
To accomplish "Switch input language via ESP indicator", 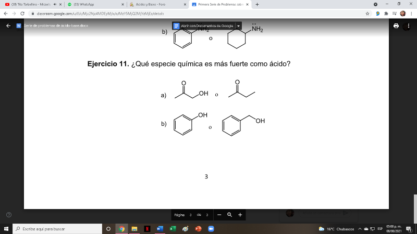I will pyautogui.click(x=380, y=229).
